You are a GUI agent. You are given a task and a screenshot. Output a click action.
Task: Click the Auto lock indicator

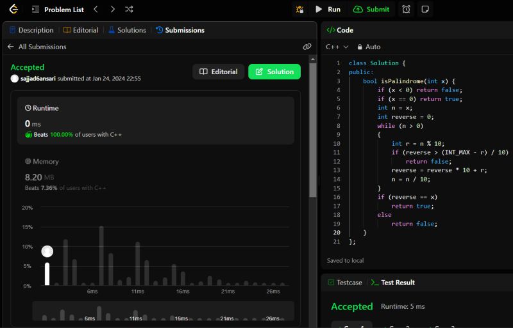[369, 47]
